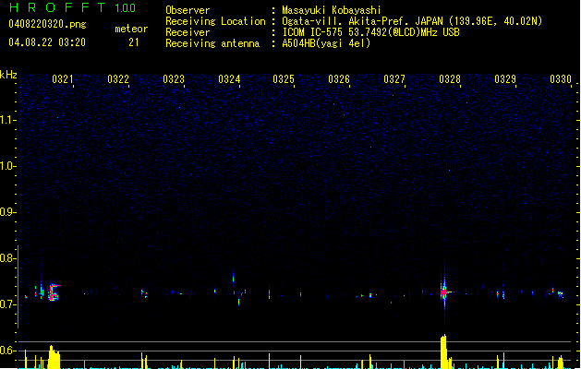Viewport: 581px width, 369px height.
Task: Click the 1.1 frequency axis label
Action: click(6, 120)
